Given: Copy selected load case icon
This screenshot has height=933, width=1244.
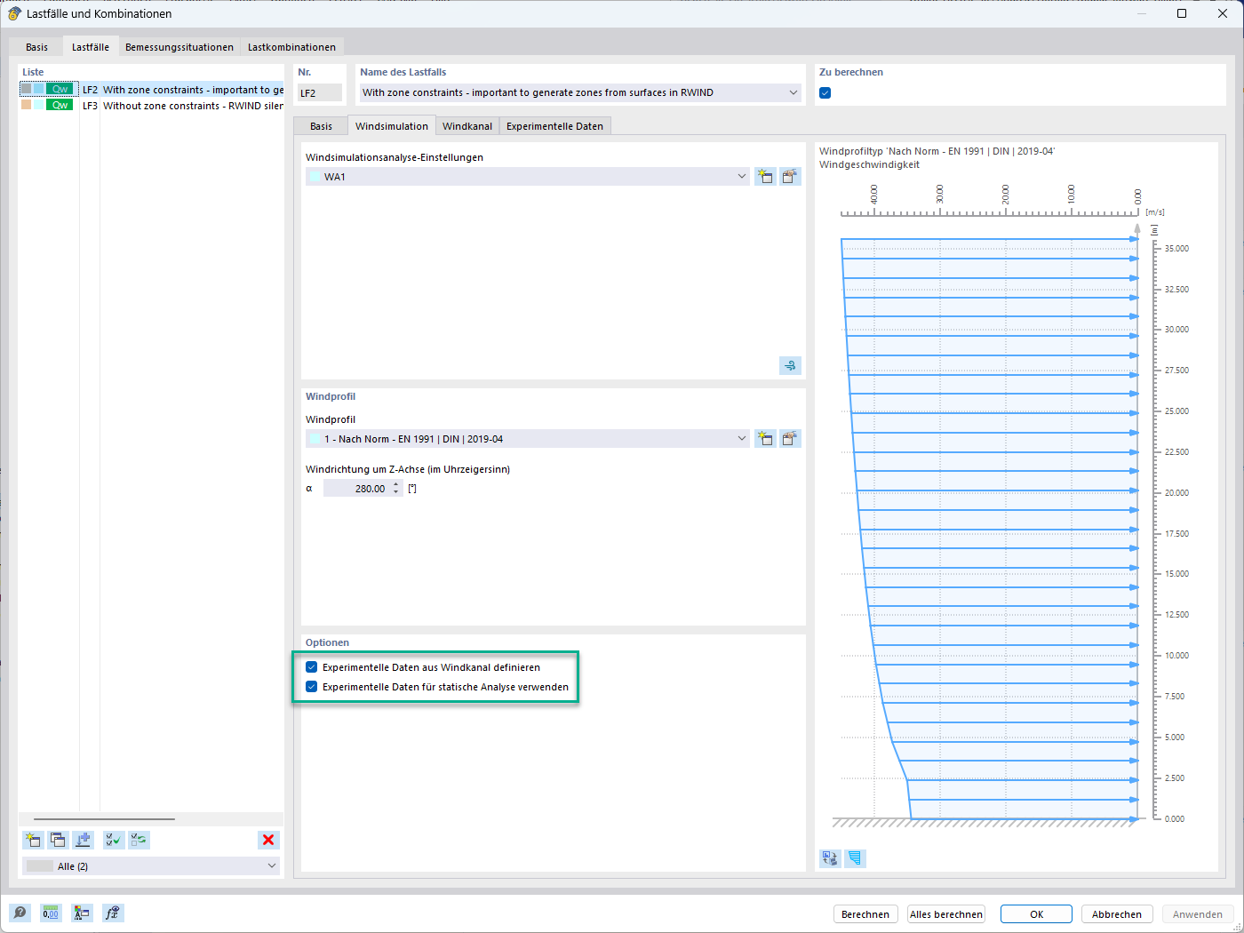Looking at the screenshot, I should click(58, 840).
